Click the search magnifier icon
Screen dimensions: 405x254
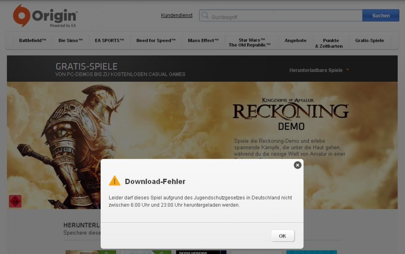[x=205, y=15]
